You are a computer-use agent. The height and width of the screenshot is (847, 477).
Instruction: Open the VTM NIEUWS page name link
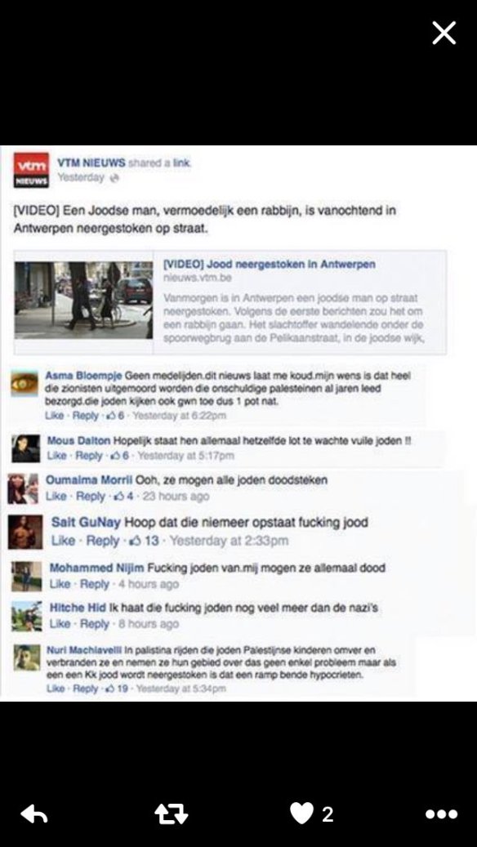[91, 163]
